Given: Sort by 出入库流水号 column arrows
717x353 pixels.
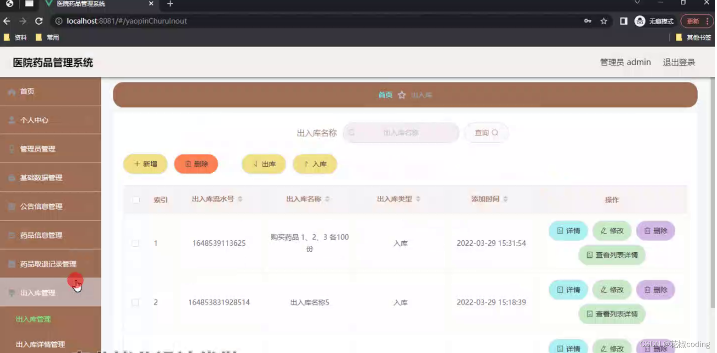Looking at the screenshot, I should [x=240, y=199].
